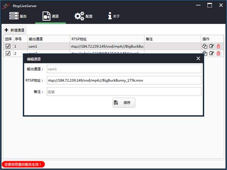Click the 输出通道 input field showing cam1
The width and height of the screenshot is (227, 170).
pyautogui.click(x=124, y=69)
